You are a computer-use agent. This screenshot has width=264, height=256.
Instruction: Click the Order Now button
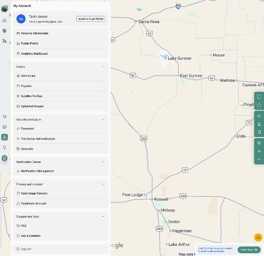(249, 250)
